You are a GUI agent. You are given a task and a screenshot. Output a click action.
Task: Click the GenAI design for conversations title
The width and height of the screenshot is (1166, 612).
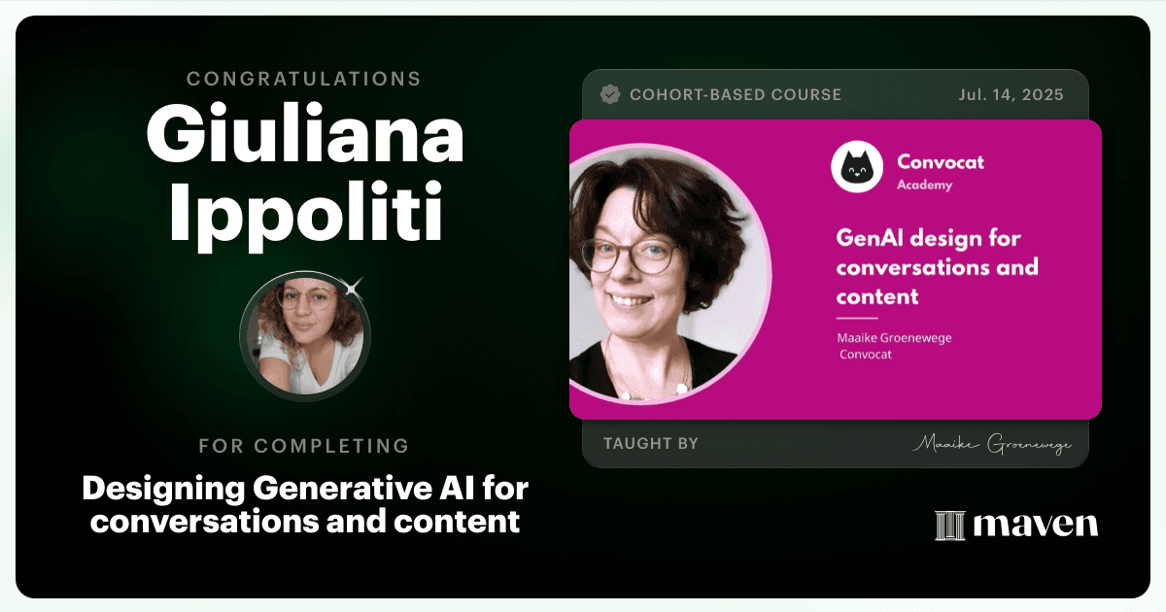click(x=937, y=266)
